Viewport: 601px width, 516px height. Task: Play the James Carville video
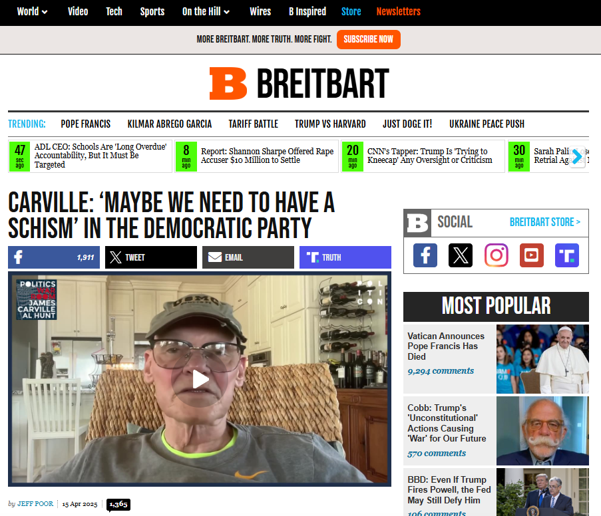[x=200, y=379]
